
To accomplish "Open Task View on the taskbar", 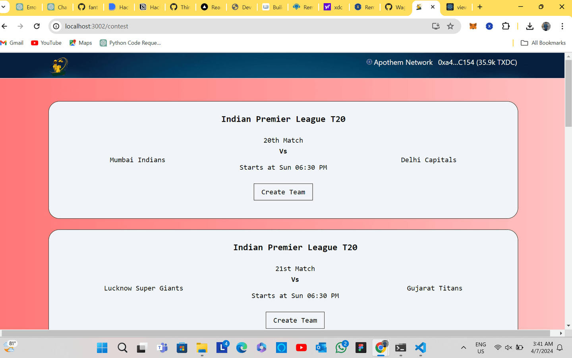I will (x=141, y=348).
